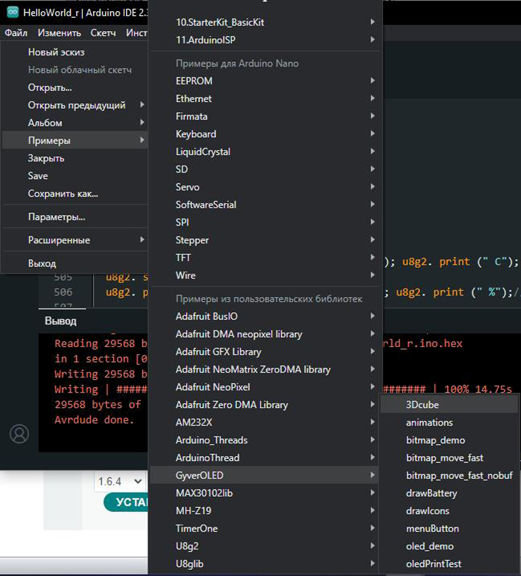Open the Изменить menu
Viewport: 521px width, 576px height.
click(x=59, y=33)
